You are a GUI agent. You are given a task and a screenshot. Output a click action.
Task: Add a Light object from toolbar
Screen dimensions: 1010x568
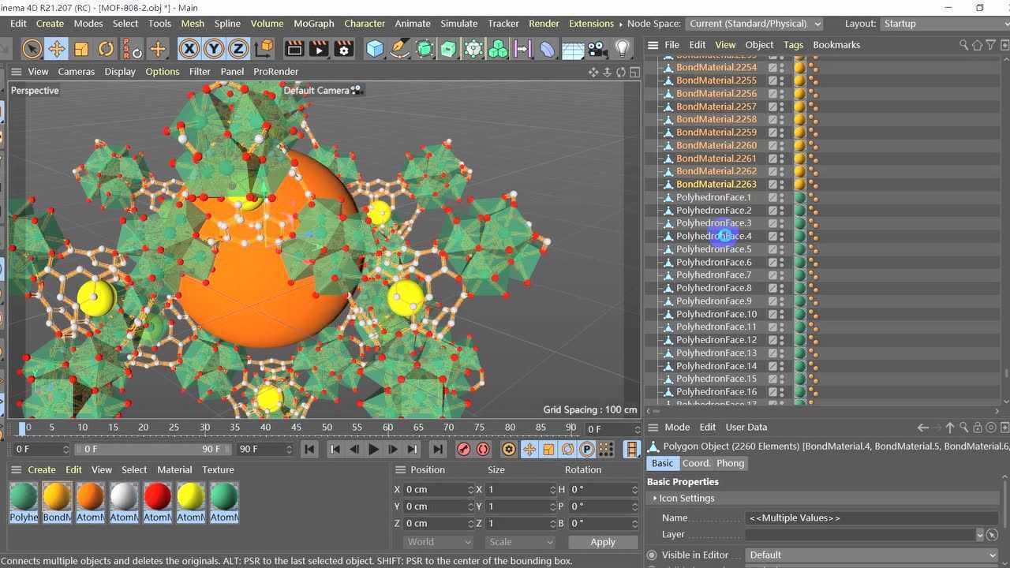(623, 49)
